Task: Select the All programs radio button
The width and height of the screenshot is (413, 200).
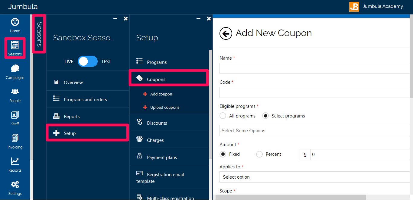Action: point(223,116)
